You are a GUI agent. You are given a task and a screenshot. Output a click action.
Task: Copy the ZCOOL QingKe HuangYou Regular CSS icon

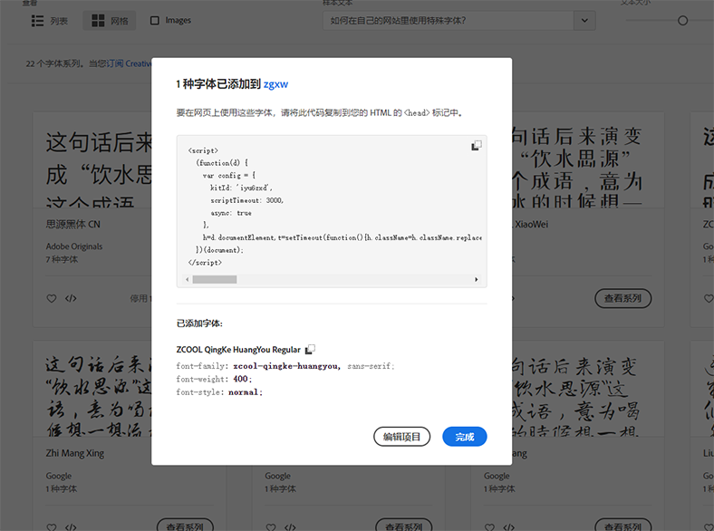[310, 349]
